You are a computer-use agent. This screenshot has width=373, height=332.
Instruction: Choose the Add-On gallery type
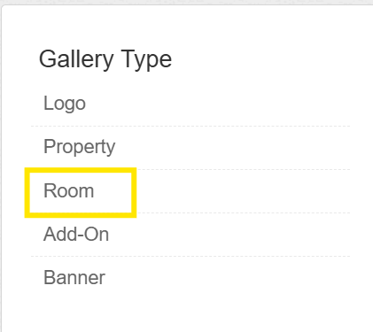tap(76, 235)
